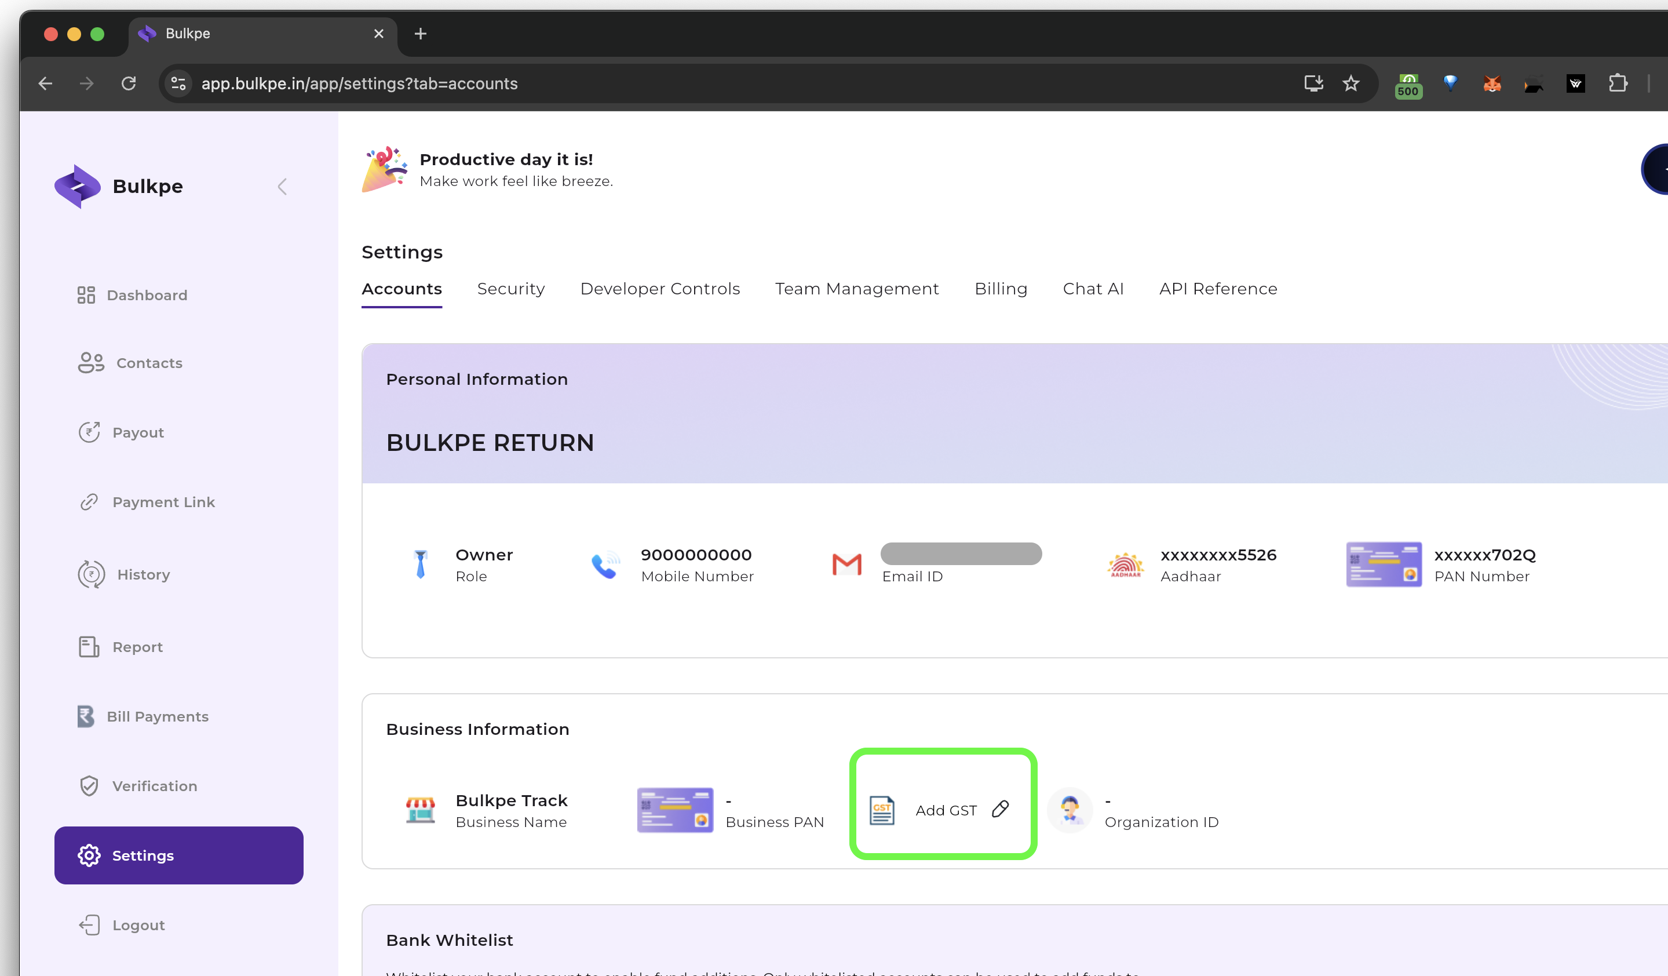The height and width of the screenshot is (976, 1668).
Task: Click the Verification shield icon
Action: click(x=89, y=786)
